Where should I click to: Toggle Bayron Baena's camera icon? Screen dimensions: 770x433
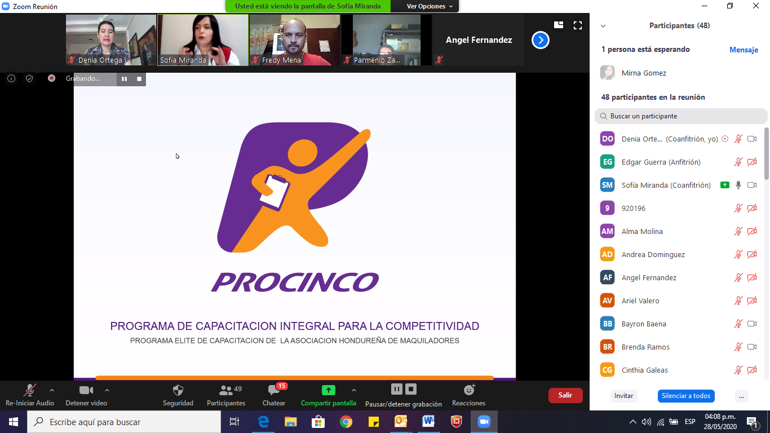point(752,324)
